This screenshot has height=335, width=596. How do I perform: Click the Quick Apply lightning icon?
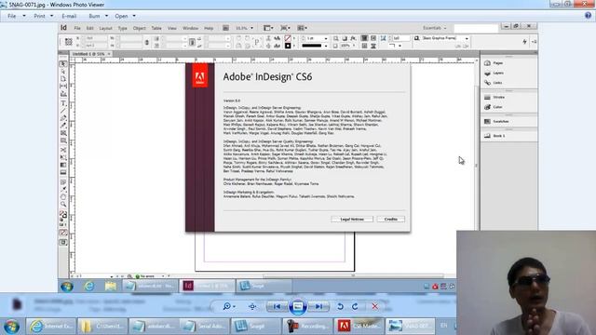pos(524,41)
